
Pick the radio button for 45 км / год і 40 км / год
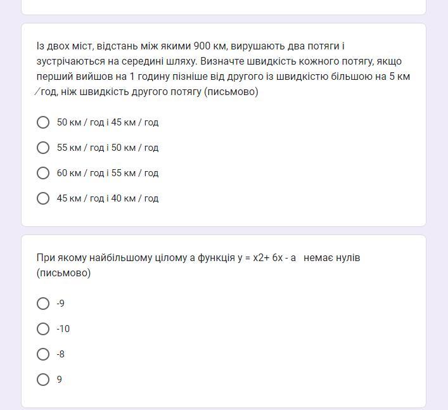point(43,198)
